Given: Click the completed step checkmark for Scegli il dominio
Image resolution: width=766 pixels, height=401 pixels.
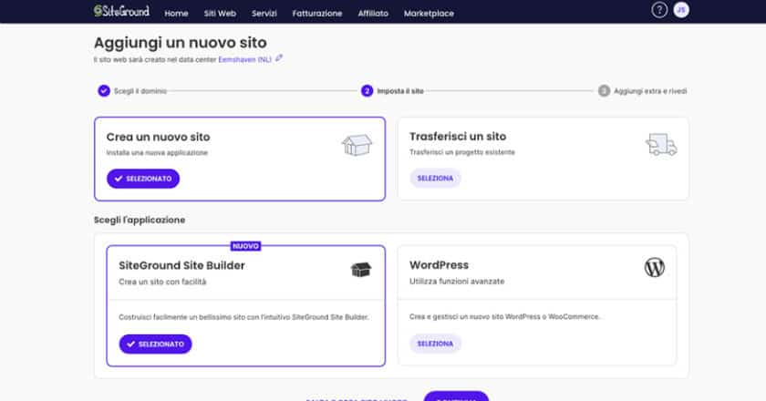Looking at the screenshot, I should (104, 91).
